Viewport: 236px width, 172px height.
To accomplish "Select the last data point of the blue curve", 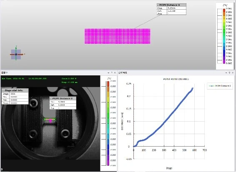I will click(193, 88).
